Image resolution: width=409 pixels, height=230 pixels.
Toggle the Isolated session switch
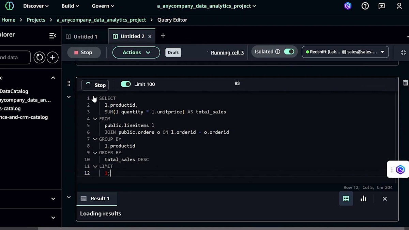click(289, 52)
